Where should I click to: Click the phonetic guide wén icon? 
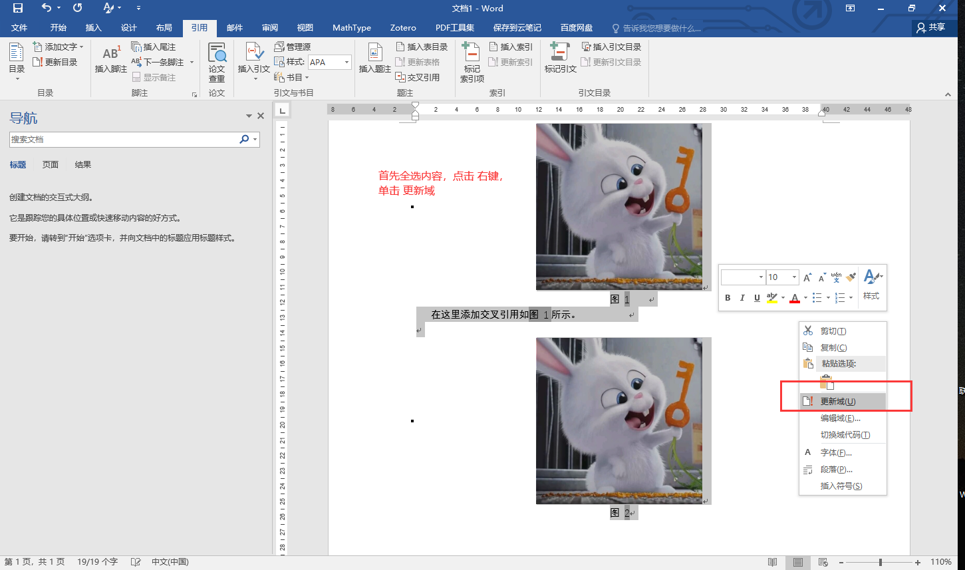click(836, 277)
